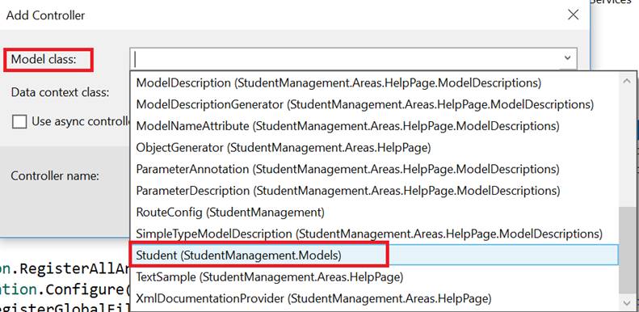Choose the ModelDescription list entry
Screen dimensions: 639x312
pyautogui.click(x=374, y=83)
